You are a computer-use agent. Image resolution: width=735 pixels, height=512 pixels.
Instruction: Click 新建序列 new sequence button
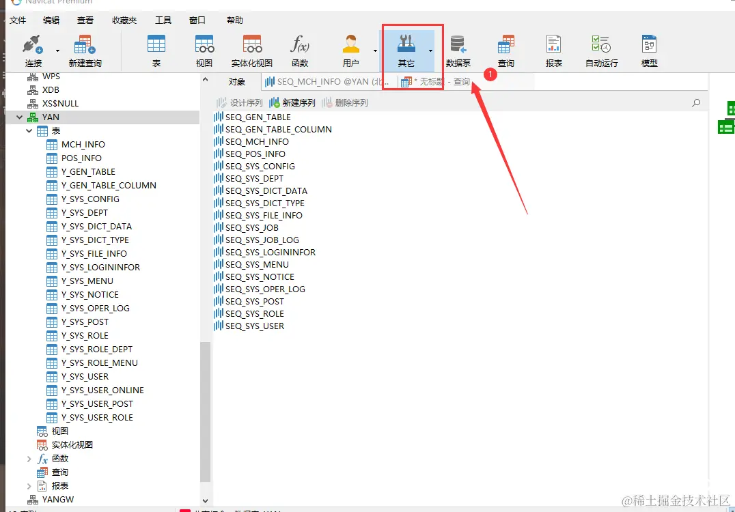point(292,102)
